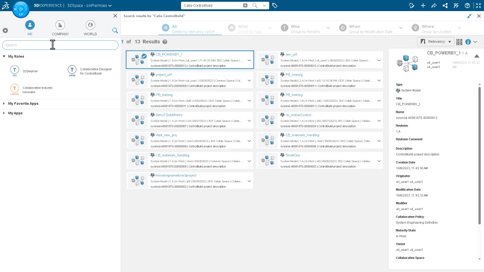Select Collaborative Industry Innovator role
Viewport: 484px width, 272px height.
point(31,90)
